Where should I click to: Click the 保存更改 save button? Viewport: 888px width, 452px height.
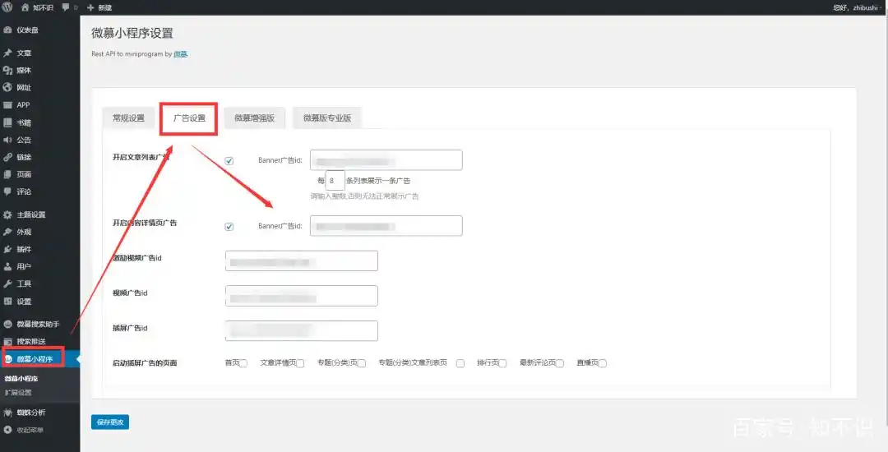point(110,422)
